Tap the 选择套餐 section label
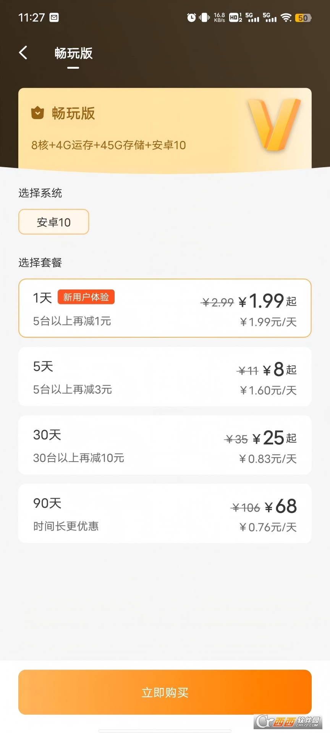The height and width of the screenshot is (733, 330). (x=40, y=263)
